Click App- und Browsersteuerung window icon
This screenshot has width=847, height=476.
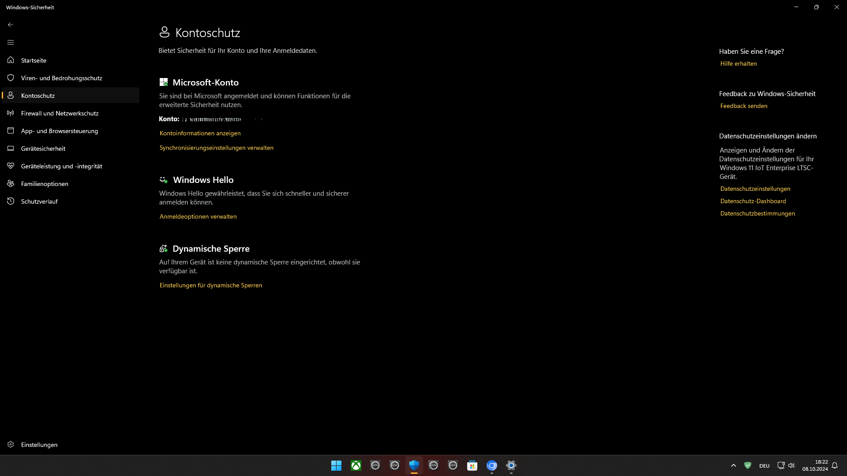11,131
